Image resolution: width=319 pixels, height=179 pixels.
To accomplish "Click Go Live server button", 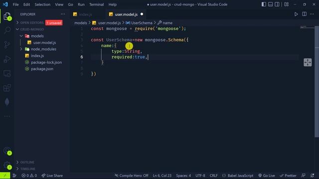I will coord(267,176).
